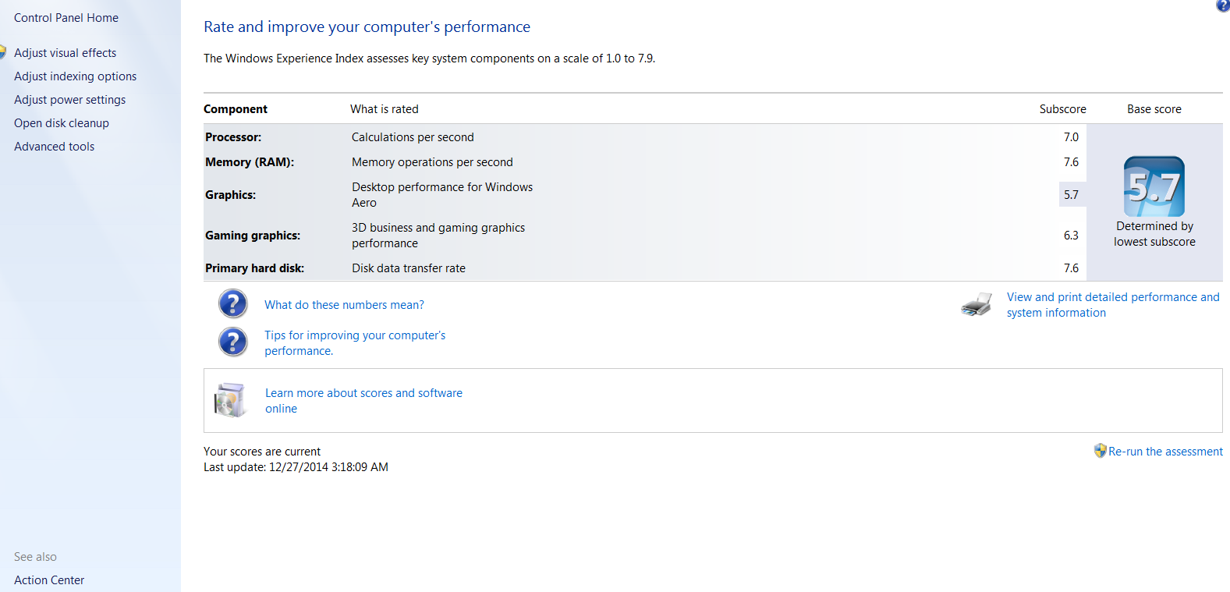
Task: Click the shield icon next to Re-run the assessment
Action: [1100, 451]
